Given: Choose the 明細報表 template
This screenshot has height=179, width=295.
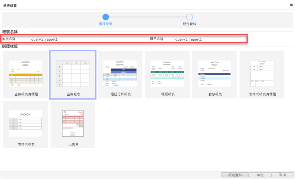Looking at the screenshot, I should click(x=167, y=75).
